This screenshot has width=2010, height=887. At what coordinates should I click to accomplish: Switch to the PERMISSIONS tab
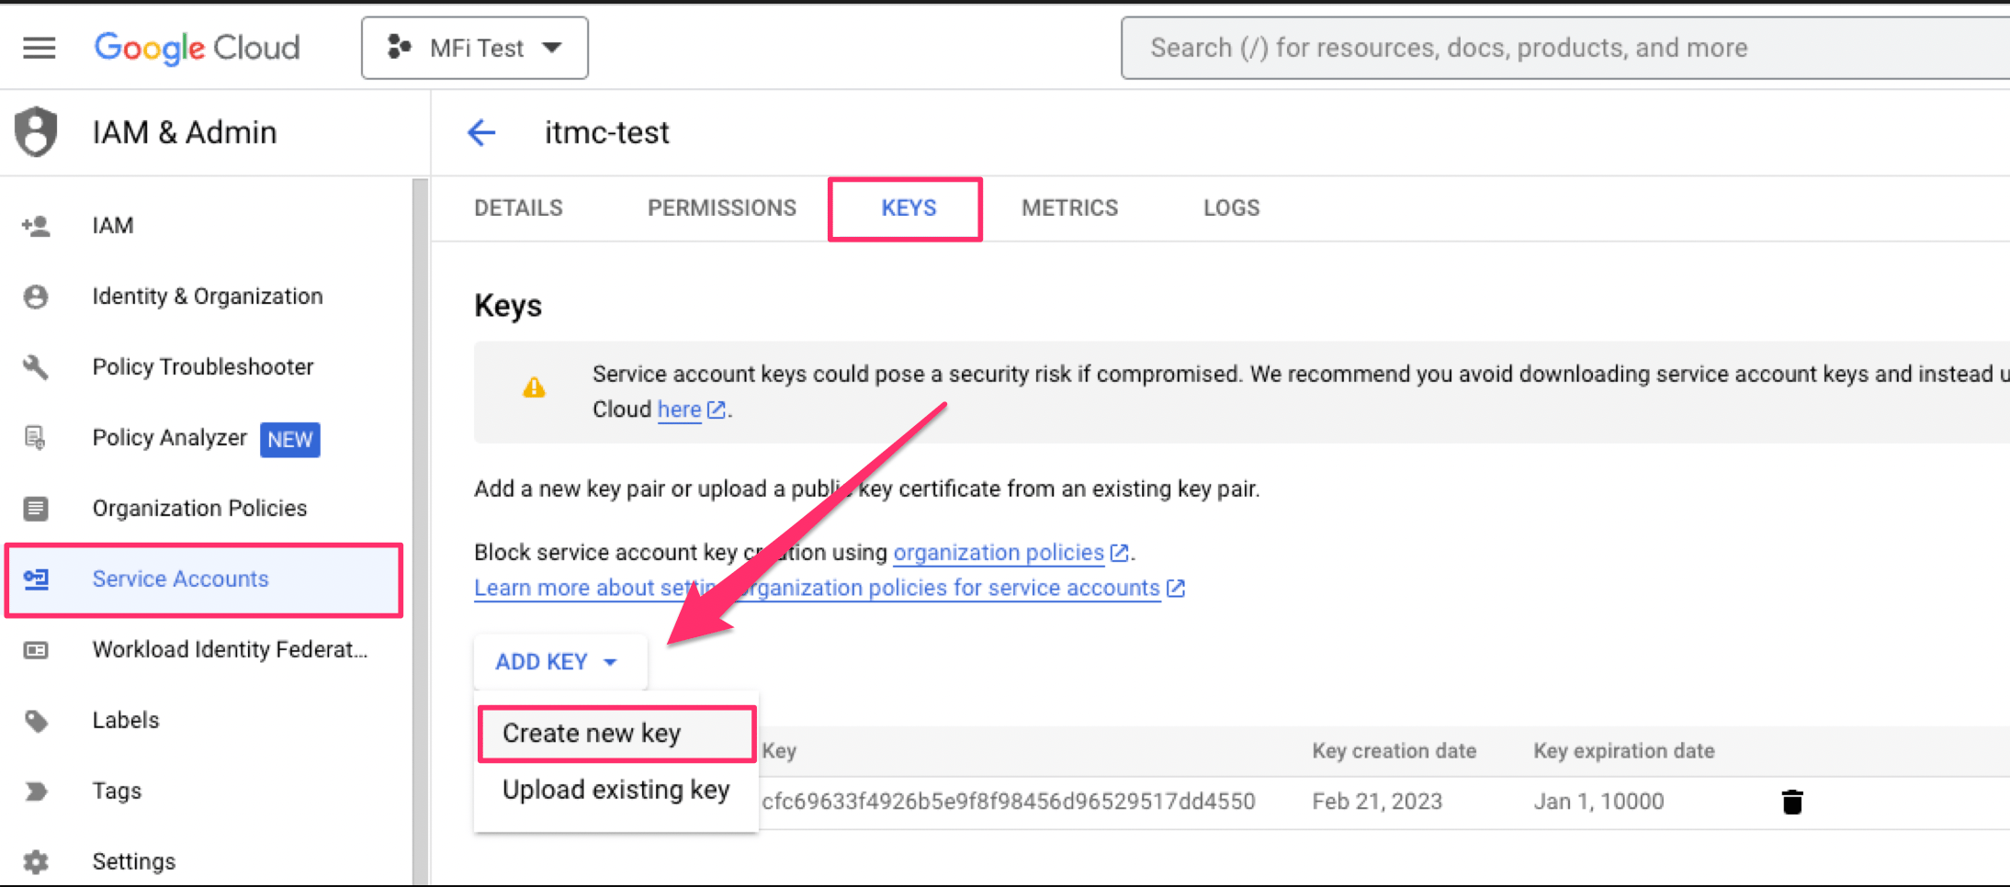(722, 208)
